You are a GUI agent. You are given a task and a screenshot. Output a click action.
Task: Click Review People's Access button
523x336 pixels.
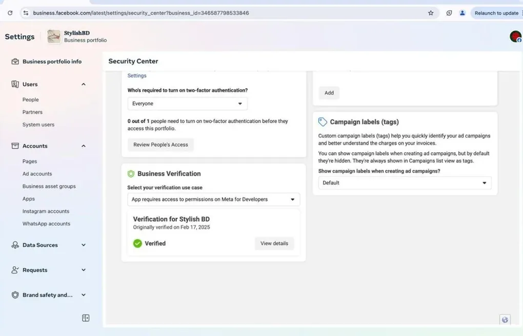[x=160, y=144]
